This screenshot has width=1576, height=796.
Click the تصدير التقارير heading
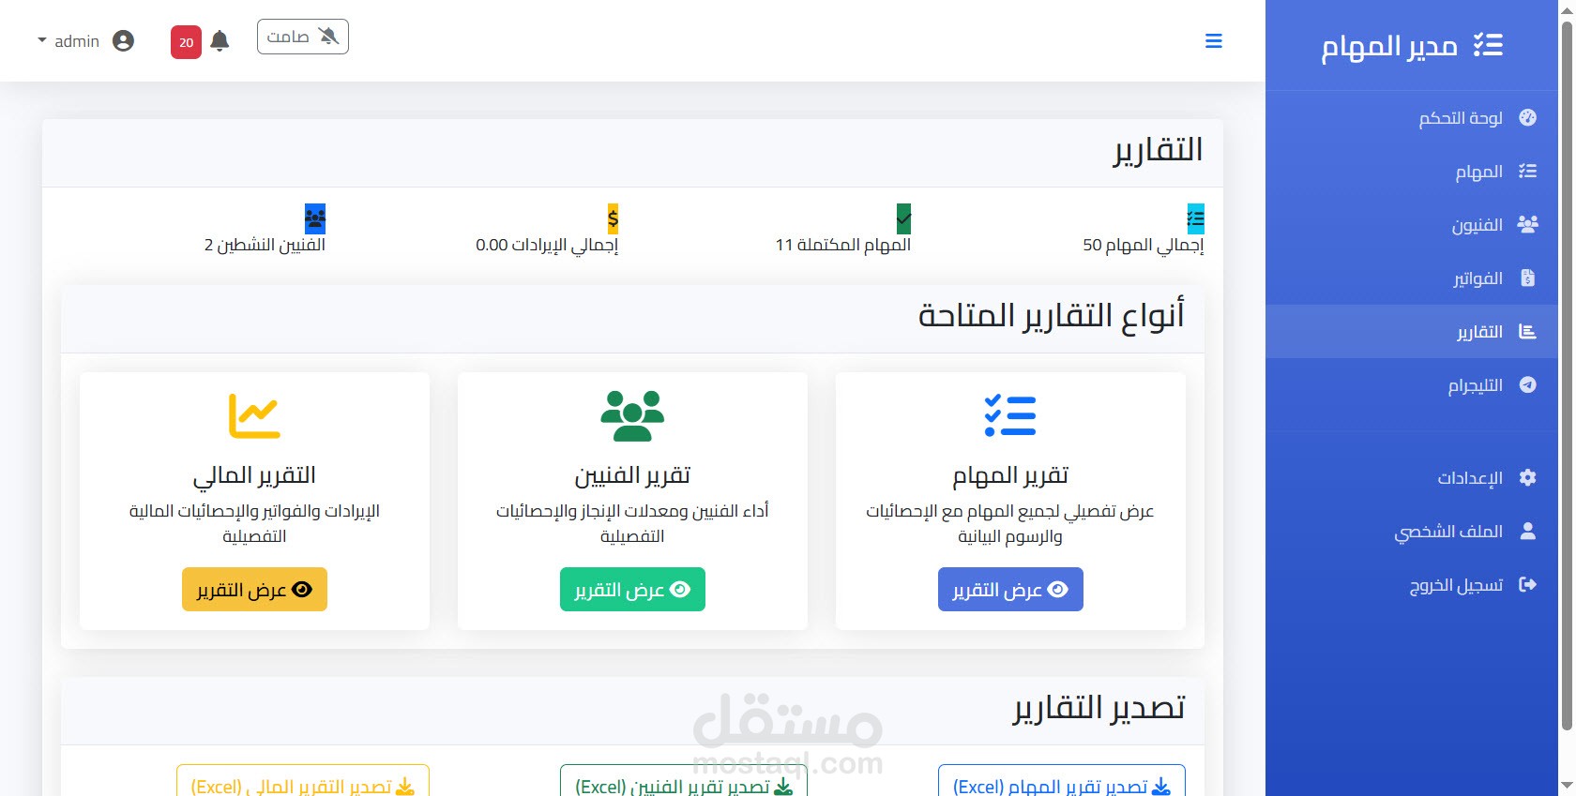1099,707
